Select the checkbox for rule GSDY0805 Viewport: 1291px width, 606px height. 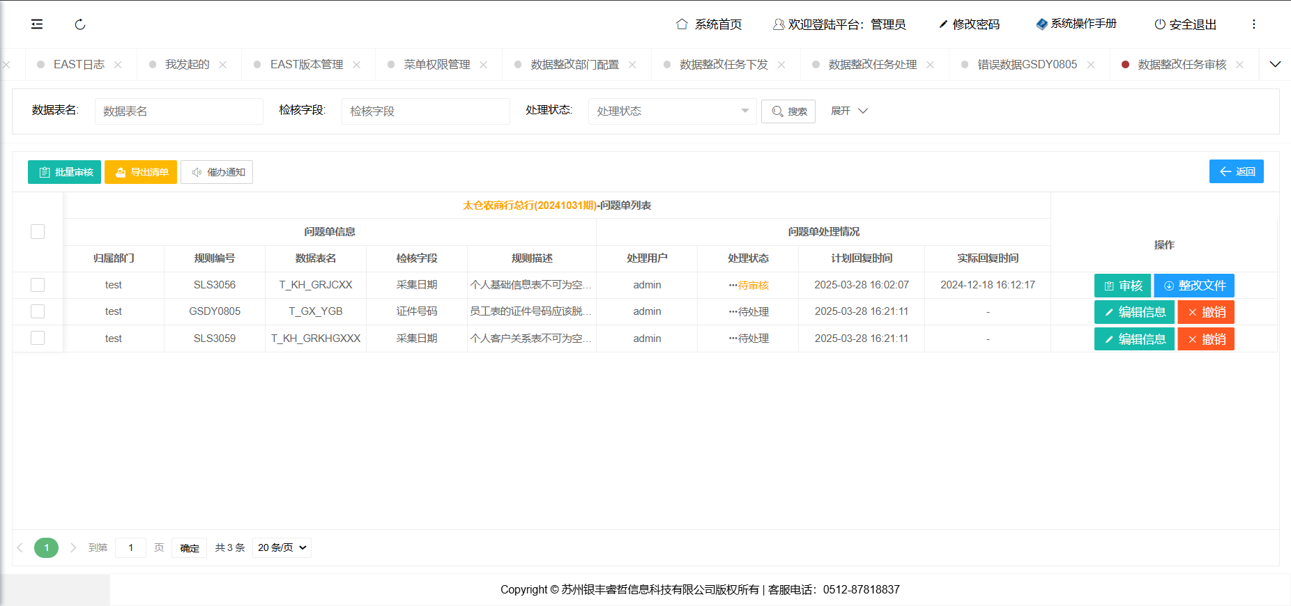coord(38,311)
